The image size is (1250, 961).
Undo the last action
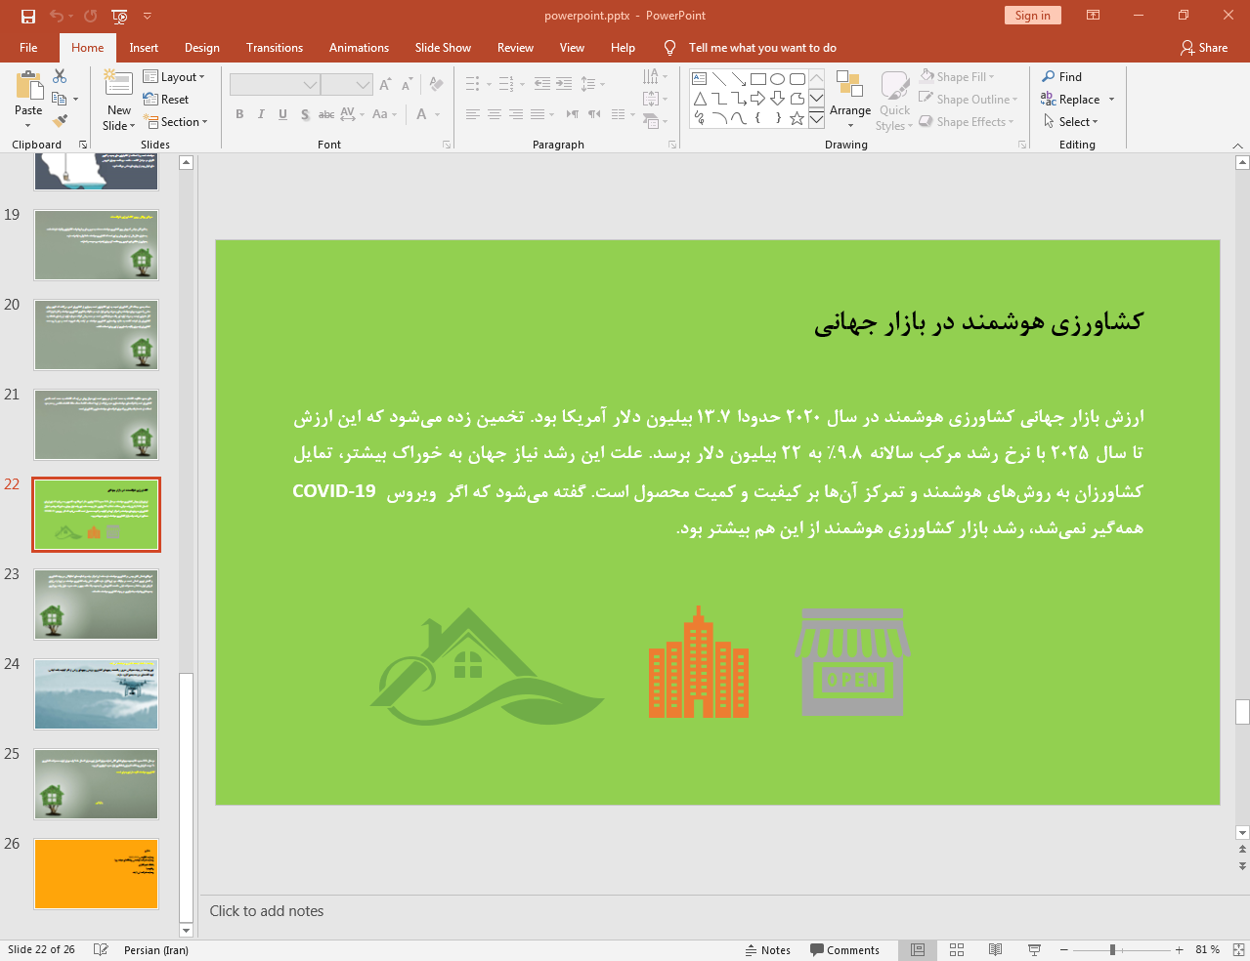57,16
